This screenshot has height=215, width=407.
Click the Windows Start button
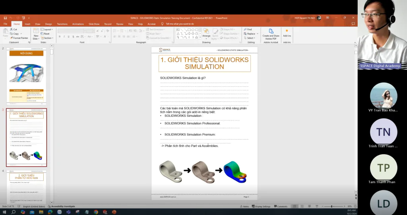point(4,212)
